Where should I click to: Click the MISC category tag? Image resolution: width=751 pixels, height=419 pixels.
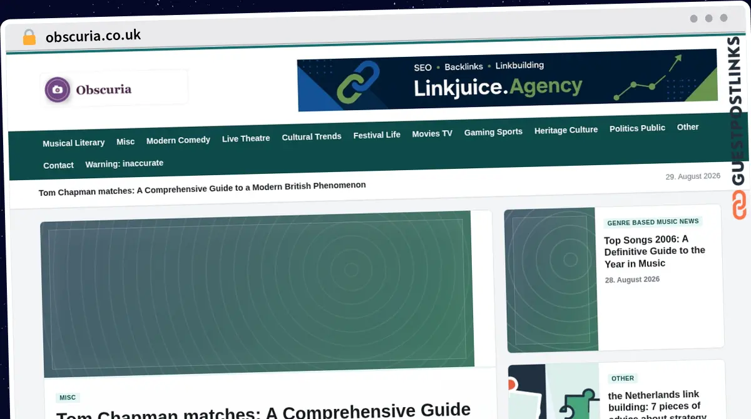[x=68, y=398]
